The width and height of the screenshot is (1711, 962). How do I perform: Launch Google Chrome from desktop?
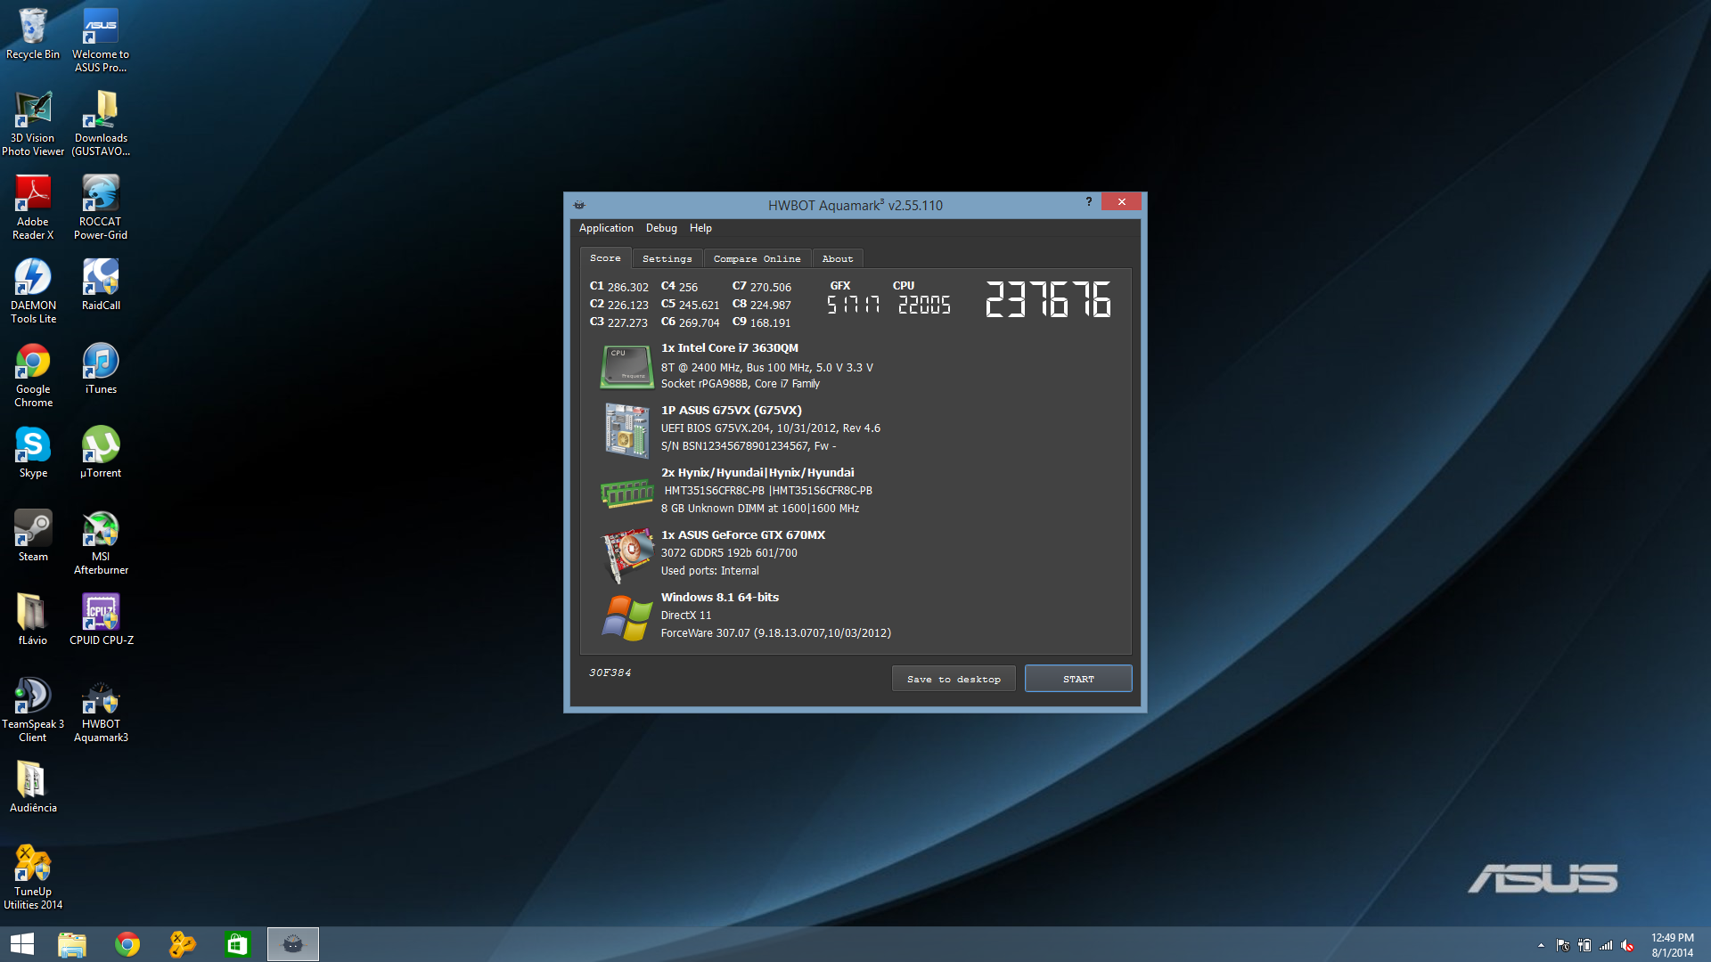pos(33,375)
